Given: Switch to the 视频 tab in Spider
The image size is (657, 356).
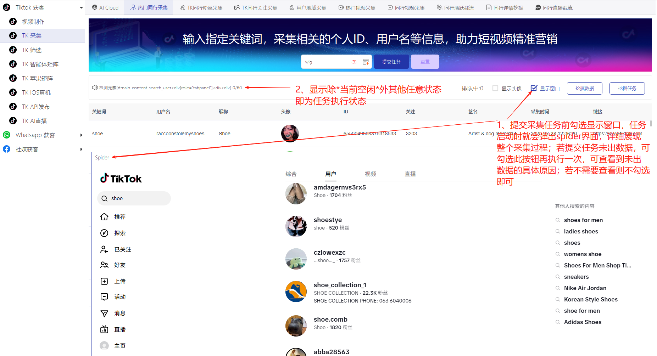Looking at the screenshot, I should click(x=370, y=174).
